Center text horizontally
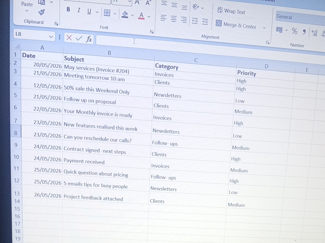The width and height of the screenshot is (325, 243). [x=174, y=19]
